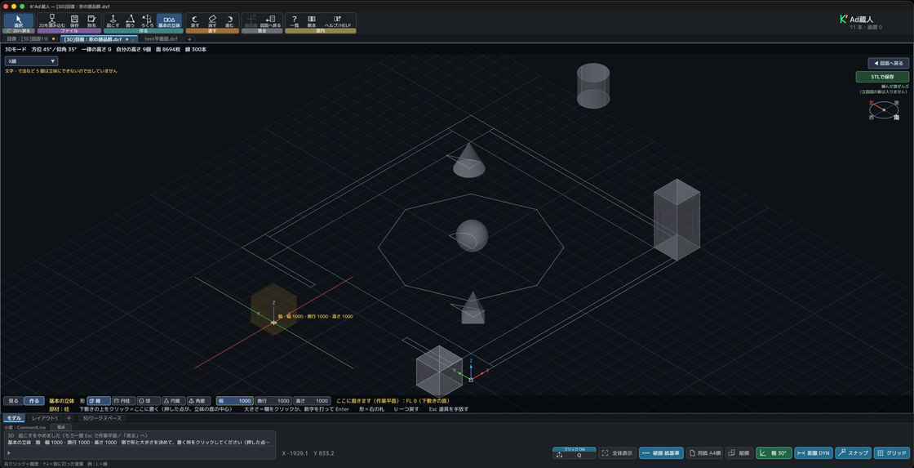Screen dimensions: 914x468
Task: Switch to the test平面図.dxf tab
Action: pos(161,38)
